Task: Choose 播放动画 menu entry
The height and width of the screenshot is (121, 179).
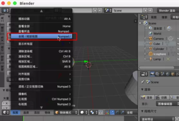Action: [42, 19]
